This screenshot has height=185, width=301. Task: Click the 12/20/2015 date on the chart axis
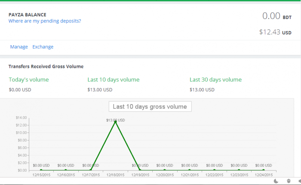point(165,175)
